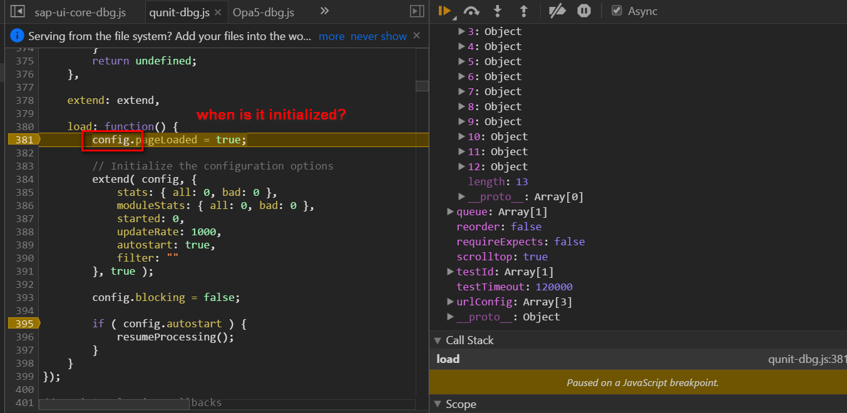Step into next function call
The image size is (847, 413).
498,11
